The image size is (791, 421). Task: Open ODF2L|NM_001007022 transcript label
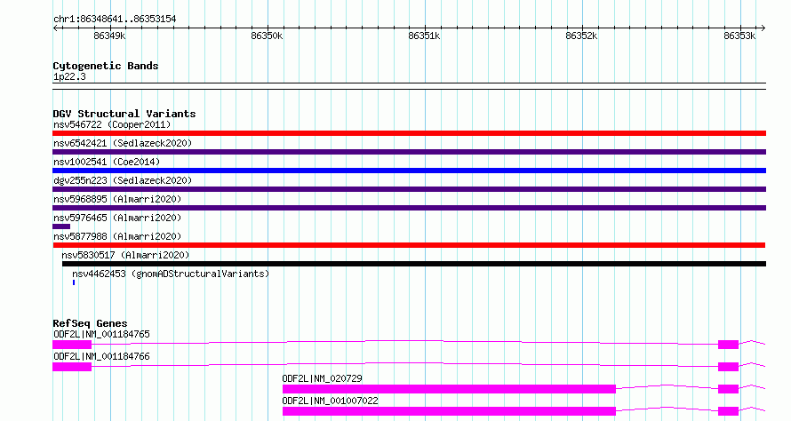click(x=330, y=401)
